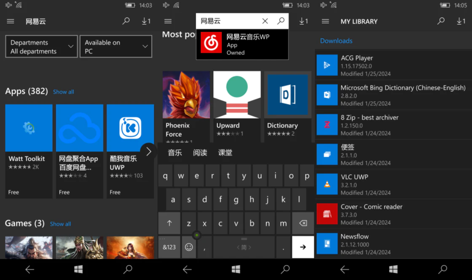The width and height of the screenshot is (472, 280).
Task: Clear the 网易云 search box text
Action: (265, 21)
